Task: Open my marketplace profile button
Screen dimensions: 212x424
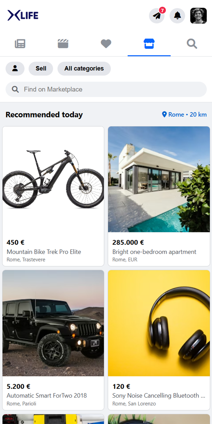Action: point(15,68)
